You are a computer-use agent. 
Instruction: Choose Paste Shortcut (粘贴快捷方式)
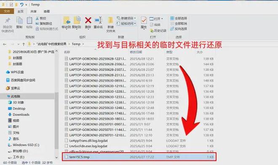tap(47, 29)
